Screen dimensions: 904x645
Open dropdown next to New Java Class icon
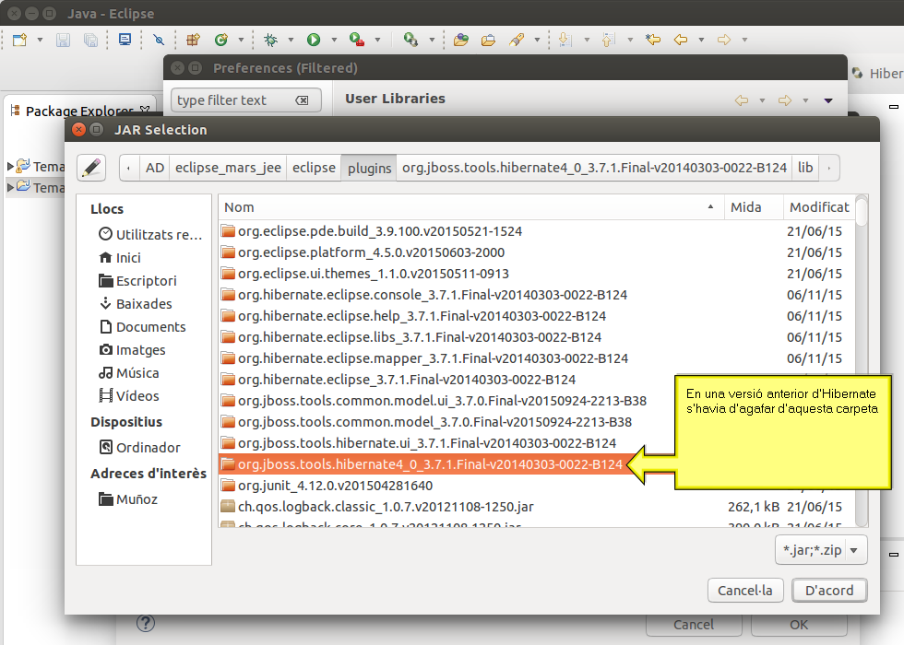coord(241,40)
